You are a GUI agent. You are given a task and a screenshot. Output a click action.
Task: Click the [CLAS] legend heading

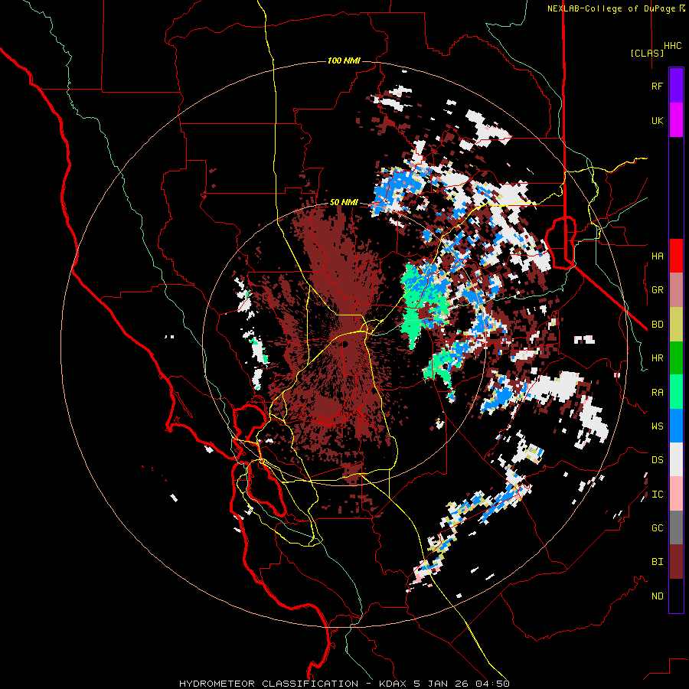pyautogui.click(x=647, y=54)
